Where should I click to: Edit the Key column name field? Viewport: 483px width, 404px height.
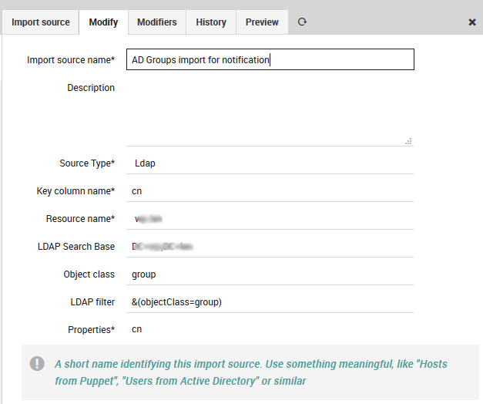pos(270,191)
